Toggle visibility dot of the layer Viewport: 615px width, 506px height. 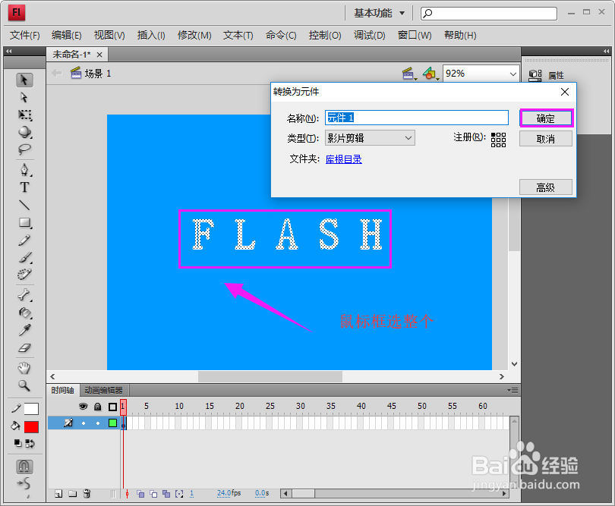click(84, 423)
